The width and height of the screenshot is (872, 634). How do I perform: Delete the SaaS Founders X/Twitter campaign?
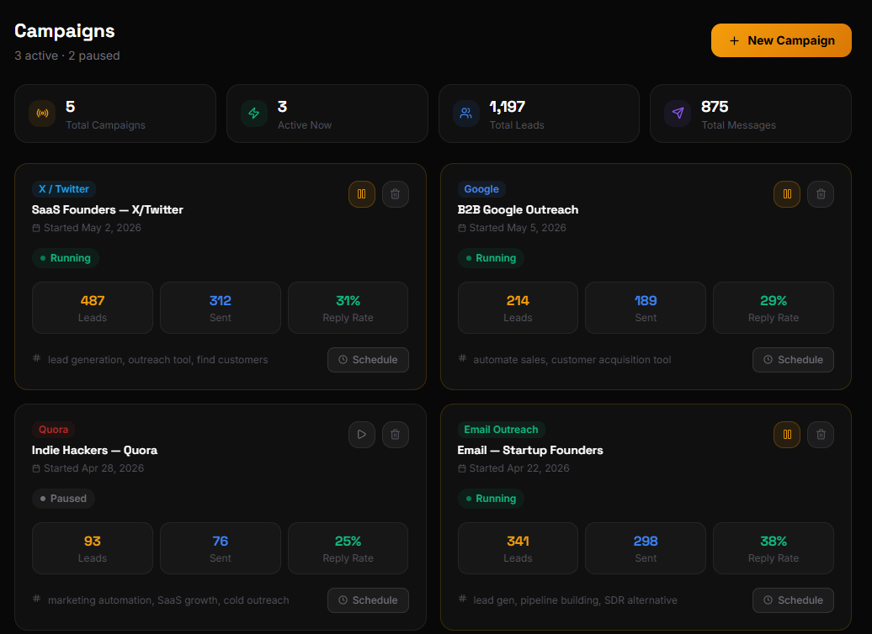tap(396, 194)
